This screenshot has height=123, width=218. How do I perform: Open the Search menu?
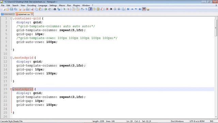point(15,5)
